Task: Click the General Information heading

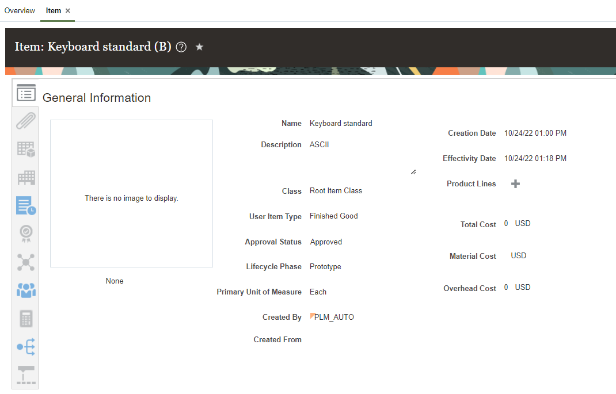Action: [97, 98]
